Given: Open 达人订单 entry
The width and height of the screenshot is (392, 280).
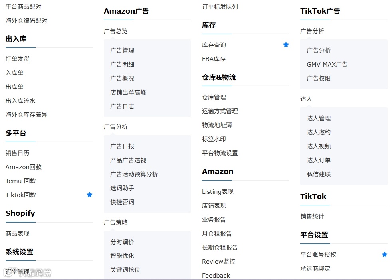Looking at the screenshot, I should point(319,160).
